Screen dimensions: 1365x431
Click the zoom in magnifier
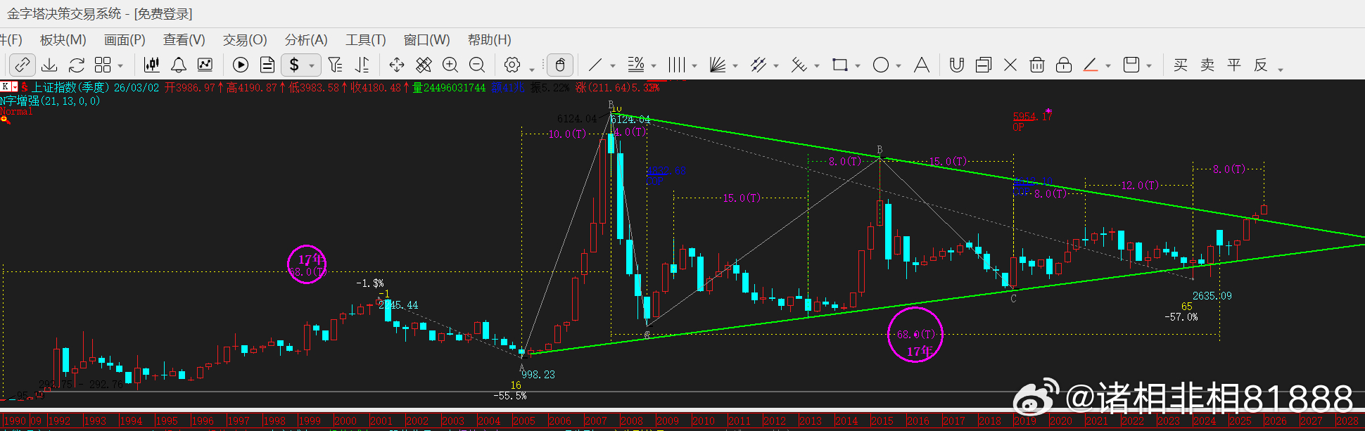(450, 65)
